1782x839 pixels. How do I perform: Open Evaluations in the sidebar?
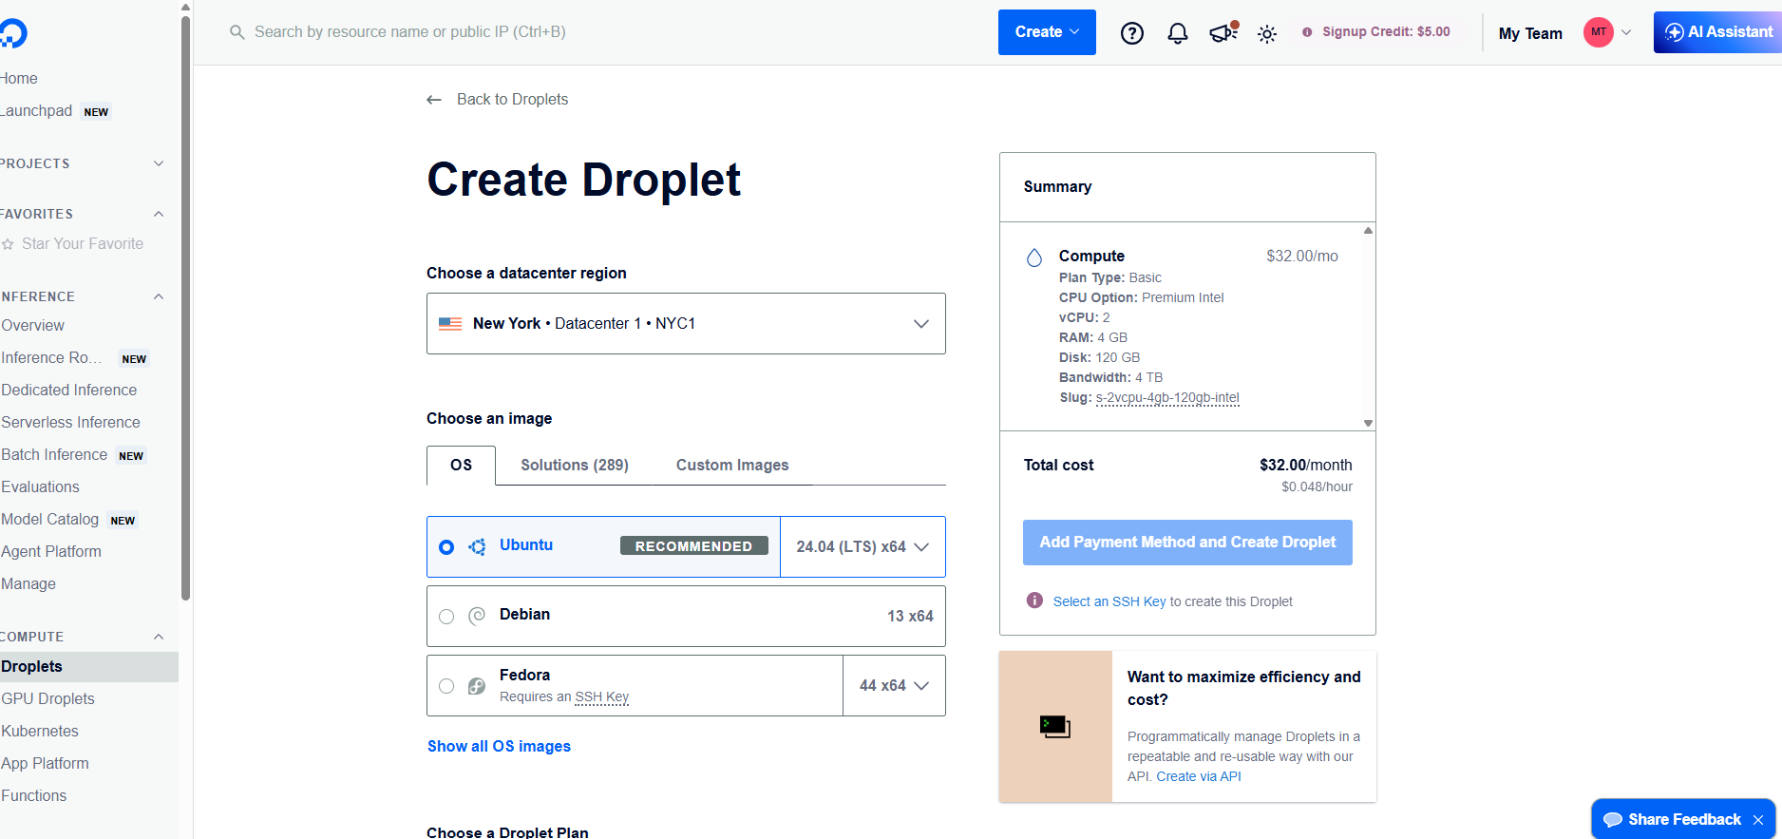pos(41,487)
